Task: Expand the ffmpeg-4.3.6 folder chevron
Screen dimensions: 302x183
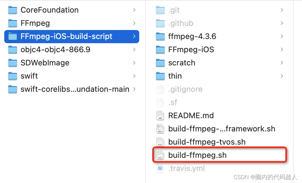Action: (x=282, y=36)
